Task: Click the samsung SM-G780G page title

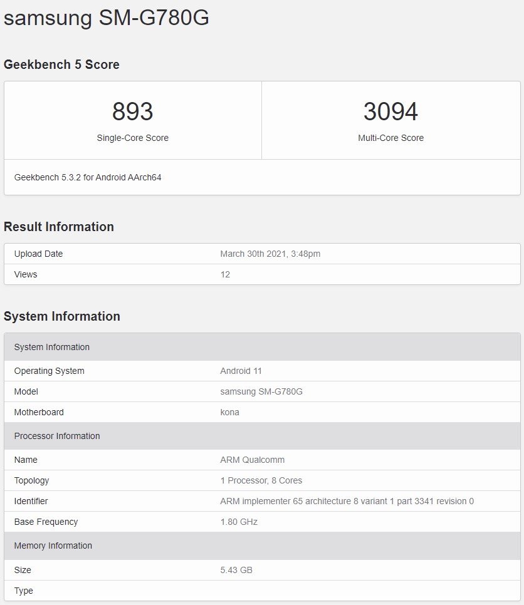Action: (107, 18)
